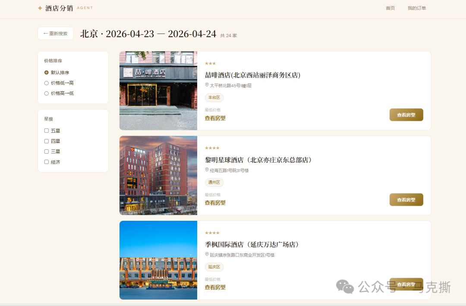Click the 丰台区 district tag
The height and width of the screenshot is (306, 466).
214,97
